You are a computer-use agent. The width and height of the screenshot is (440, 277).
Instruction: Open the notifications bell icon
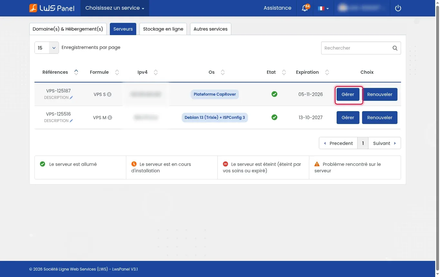[x=305, y=8]
